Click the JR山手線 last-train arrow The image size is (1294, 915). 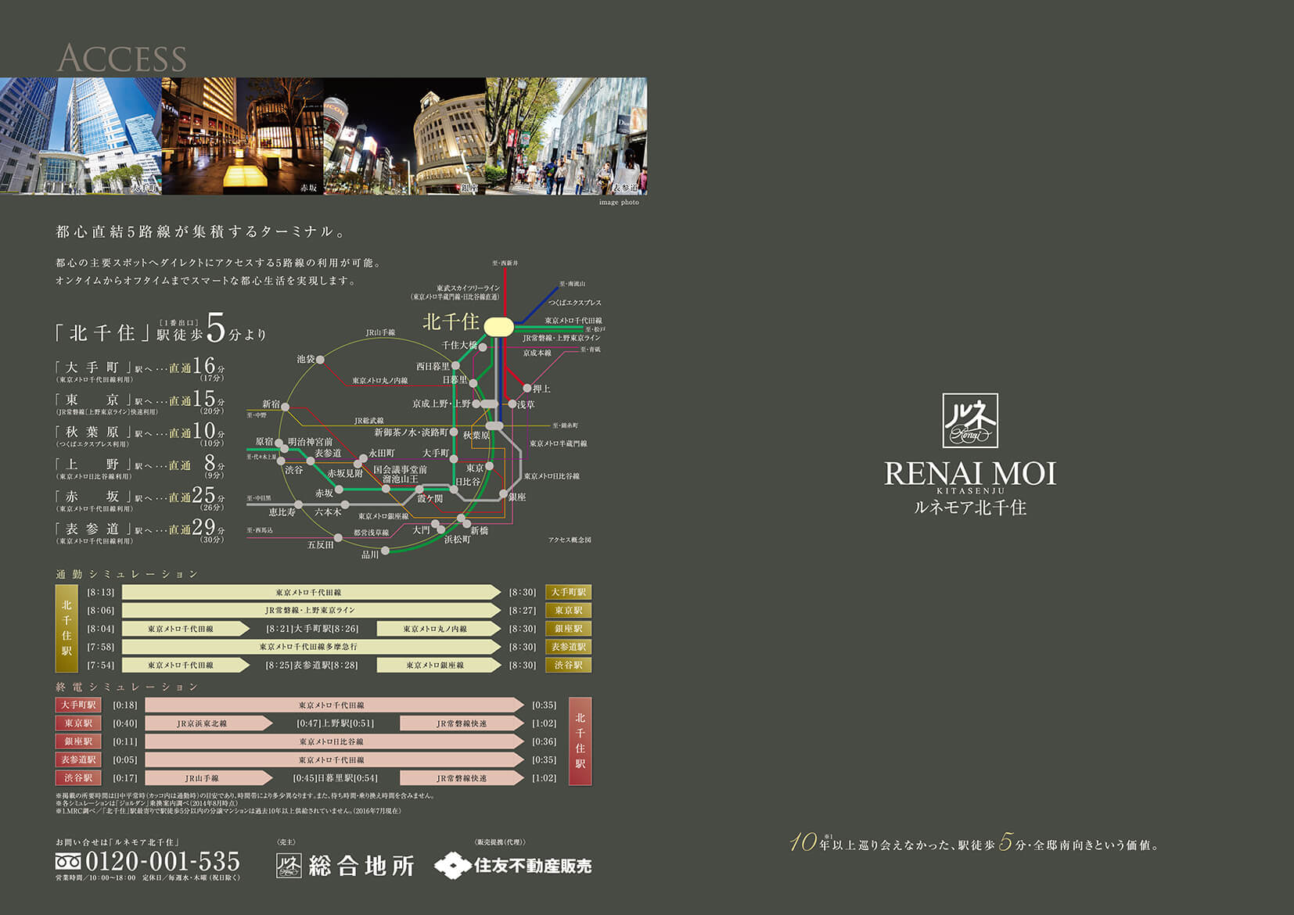(x=209, y=778)
